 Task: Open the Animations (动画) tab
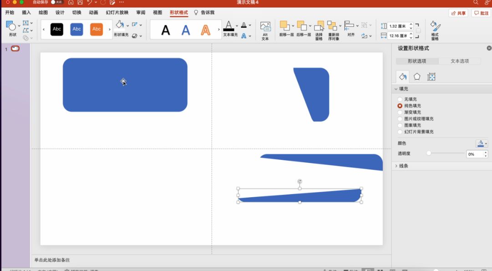pos(93,13)
